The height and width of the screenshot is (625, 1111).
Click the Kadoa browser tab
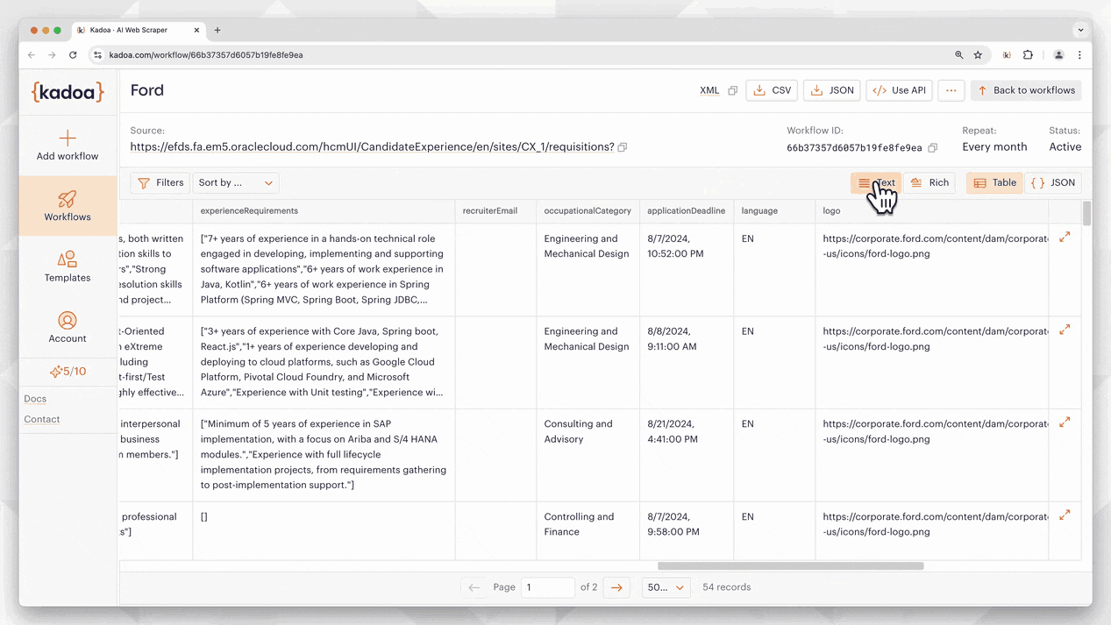(138, 30)
